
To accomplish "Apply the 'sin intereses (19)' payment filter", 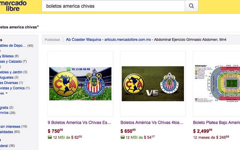I will [13, 127].
